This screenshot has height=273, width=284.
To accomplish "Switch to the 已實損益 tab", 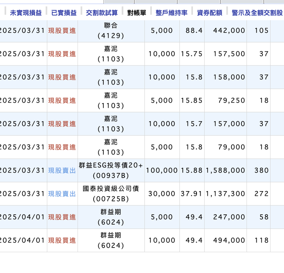I will [x=64, y=13].
